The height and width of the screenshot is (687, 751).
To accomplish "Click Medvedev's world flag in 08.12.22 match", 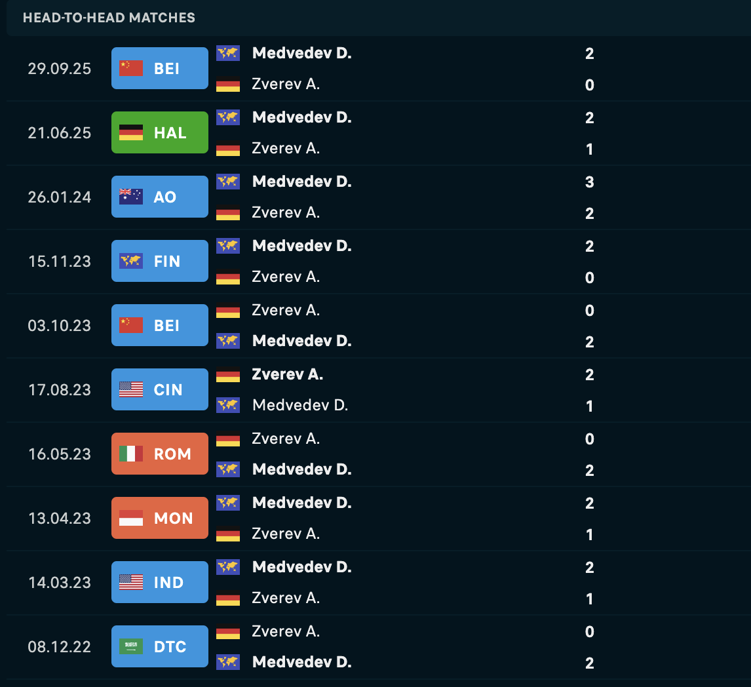I will (x=228, y=661).
